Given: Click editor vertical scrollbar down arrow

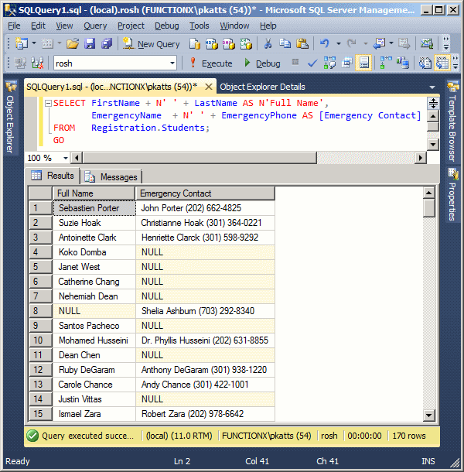Looking at the screenshot, I should (x=433, y=145).
